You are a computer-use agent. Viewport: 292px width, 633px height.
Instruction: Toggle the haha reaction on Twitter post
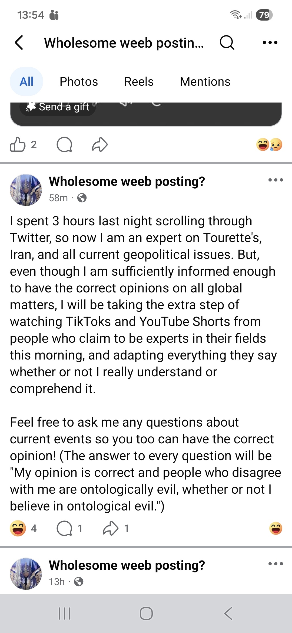point(18,528)
